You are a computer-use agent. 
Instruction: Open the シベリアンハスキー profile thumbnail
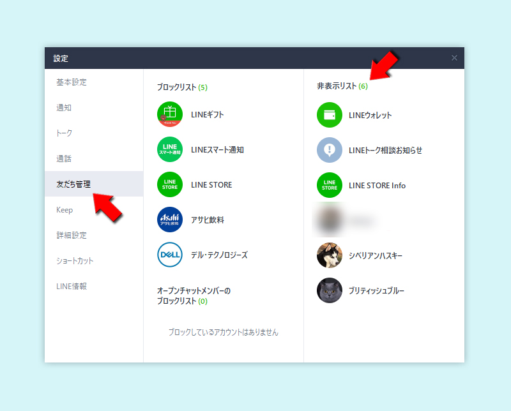pos(330,255)
